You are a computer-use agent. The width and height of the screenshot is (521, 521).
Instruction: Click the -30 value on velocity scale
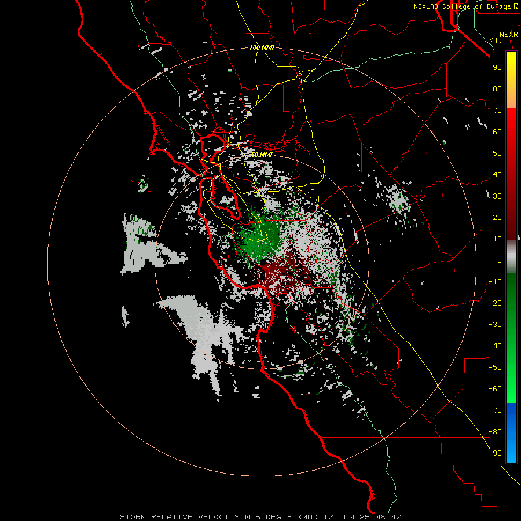point(495,325)
